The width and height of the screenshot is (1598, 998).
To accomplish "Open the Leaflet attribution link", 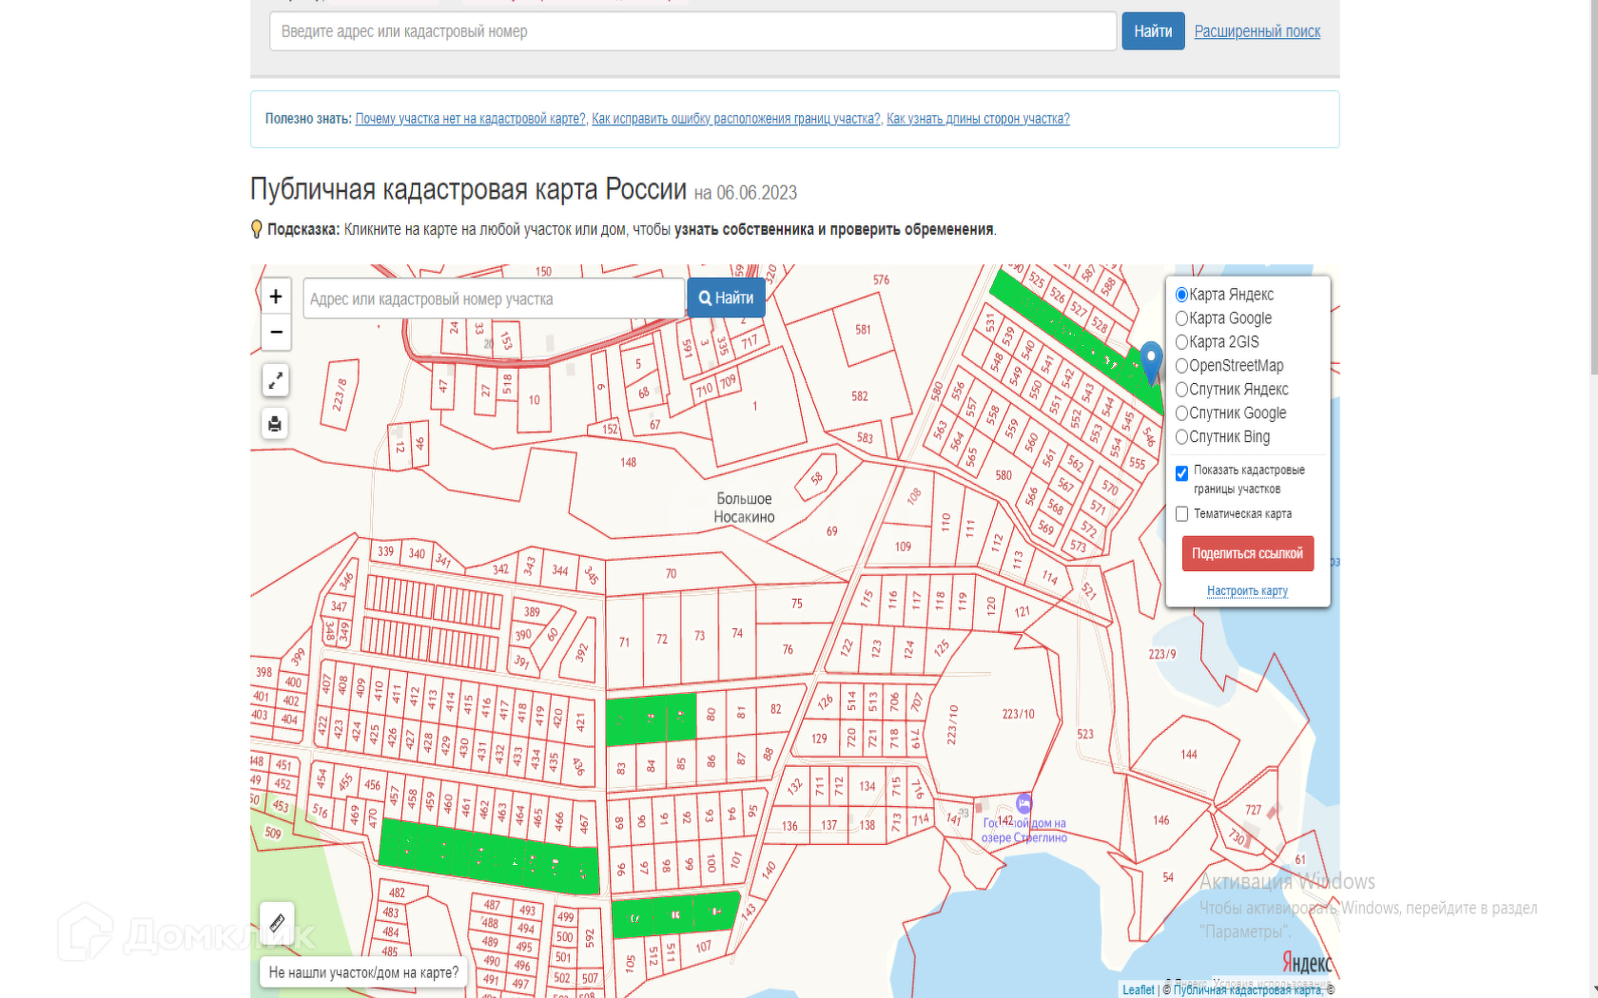I will pyautogui.click(x=1138, y=989).
